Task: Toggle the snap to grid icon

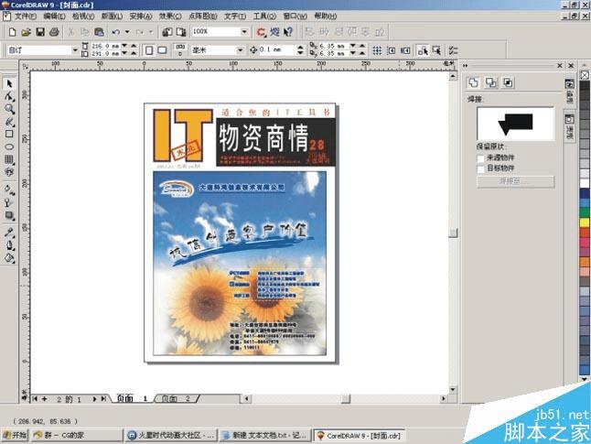Action: click(x=377, y=50)
